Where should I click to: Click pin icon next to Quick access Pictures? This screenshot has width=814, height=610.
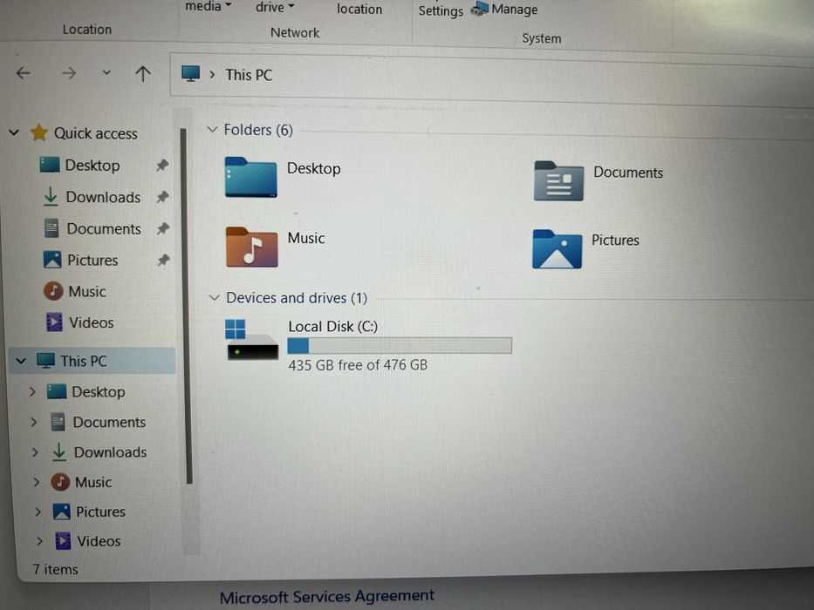(x=163, y=260)
